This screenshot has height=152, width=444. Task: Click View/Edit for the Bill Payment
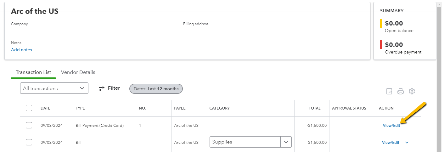pyautogui.click(x=391, y=126)
